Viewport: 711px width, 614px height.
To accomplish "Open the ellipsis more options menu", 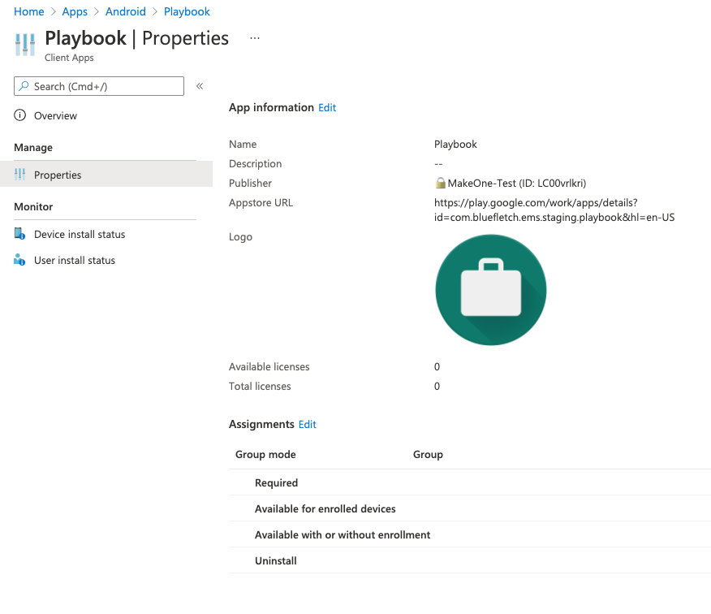I will point(255,38).
